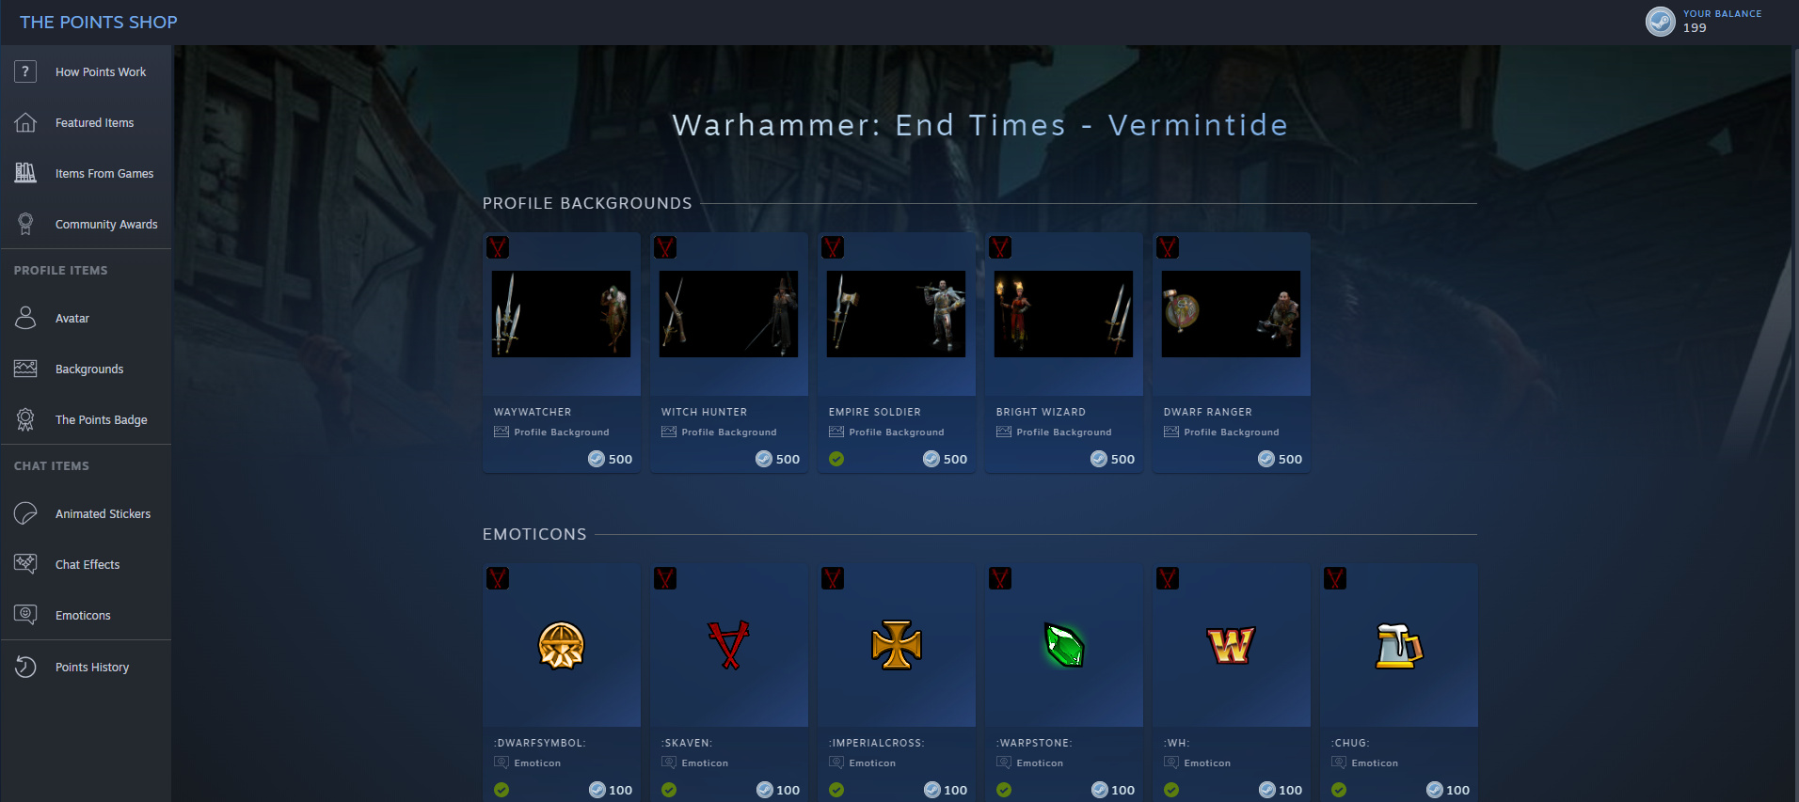The width and height of the screenshot is (1799, 802).
Task: Click the Vermintide game icon on Witch Hunter card
Action: pos(665,247)
